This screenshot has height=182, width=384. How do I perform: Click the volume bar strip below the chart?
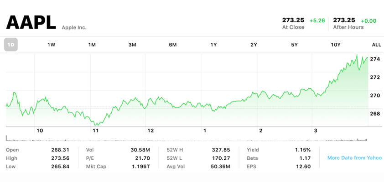[x=187, y=138]
